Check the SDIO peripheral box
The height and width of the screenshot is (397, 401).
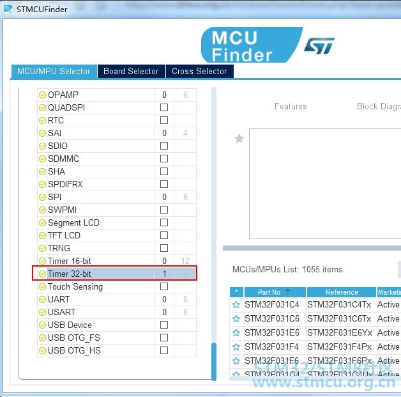click(164, 146)
